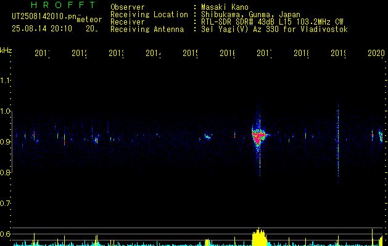This screenshot has width=388, height=246.
Task: Click the 2013 time axis label
Action: (117, 53)
